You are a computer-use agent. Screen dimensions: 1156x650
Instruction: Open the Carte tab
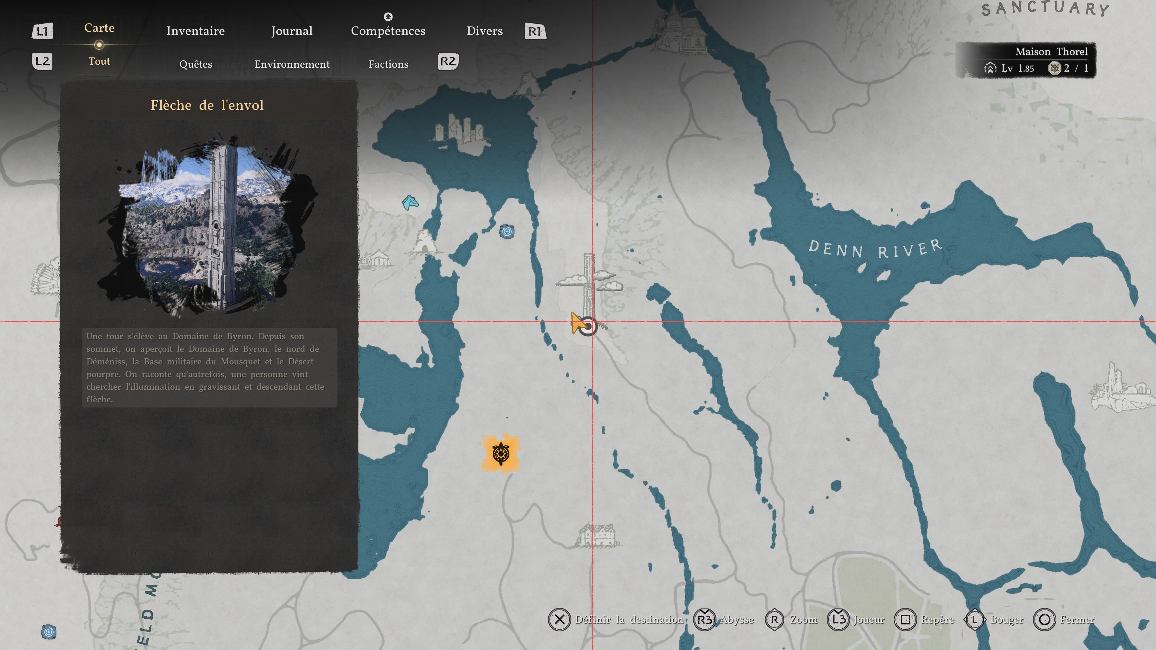[99, 28]
